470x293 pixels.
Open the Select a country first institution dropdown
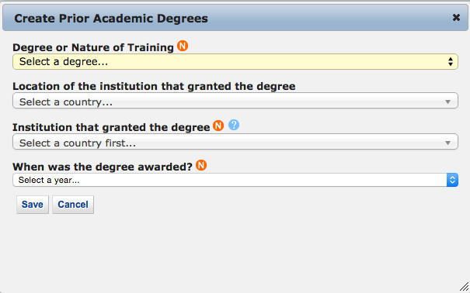tap(235, 142)
